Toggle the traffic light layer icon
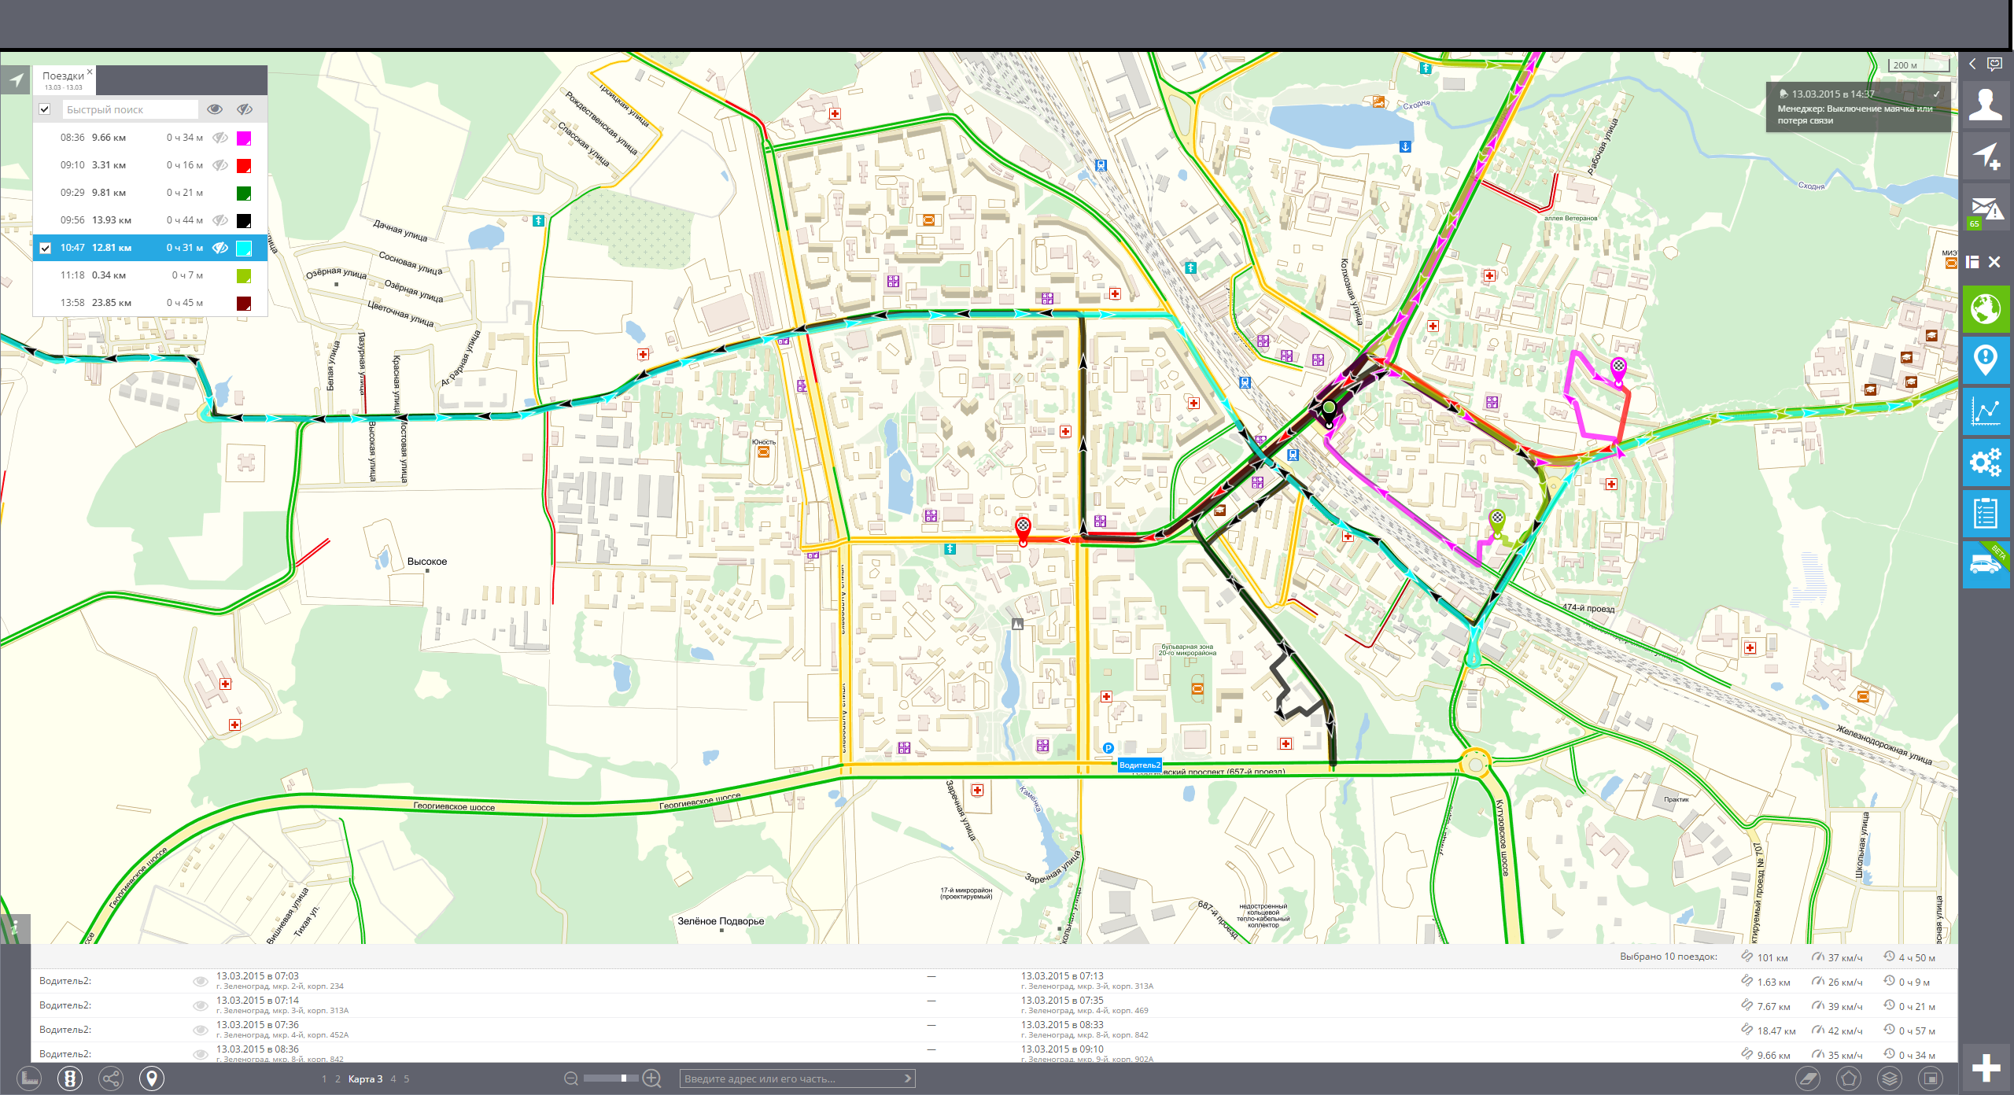Viewport: 2014px width, 1095px height. (x=70, y=1078)
